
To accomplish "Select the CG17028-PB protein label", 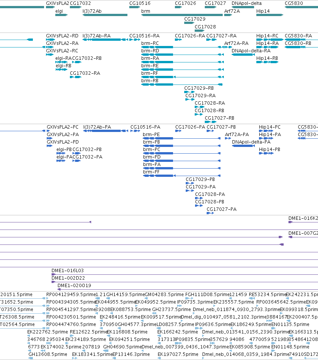I will (x=210, y=202).
